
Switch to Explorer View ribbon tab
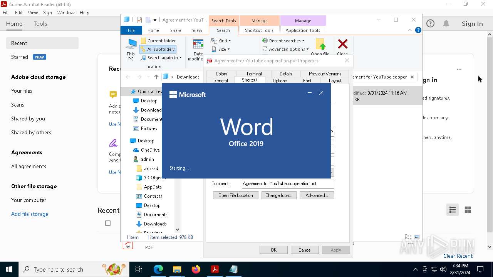pyautogui.click(x=197, y=30)
